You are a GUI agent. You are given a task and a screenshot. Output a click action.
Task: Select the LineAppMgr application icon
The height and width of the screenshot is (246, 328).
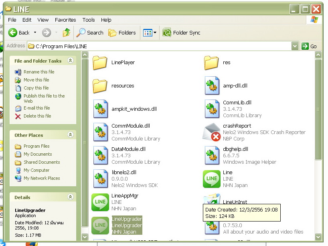point(100,202)
